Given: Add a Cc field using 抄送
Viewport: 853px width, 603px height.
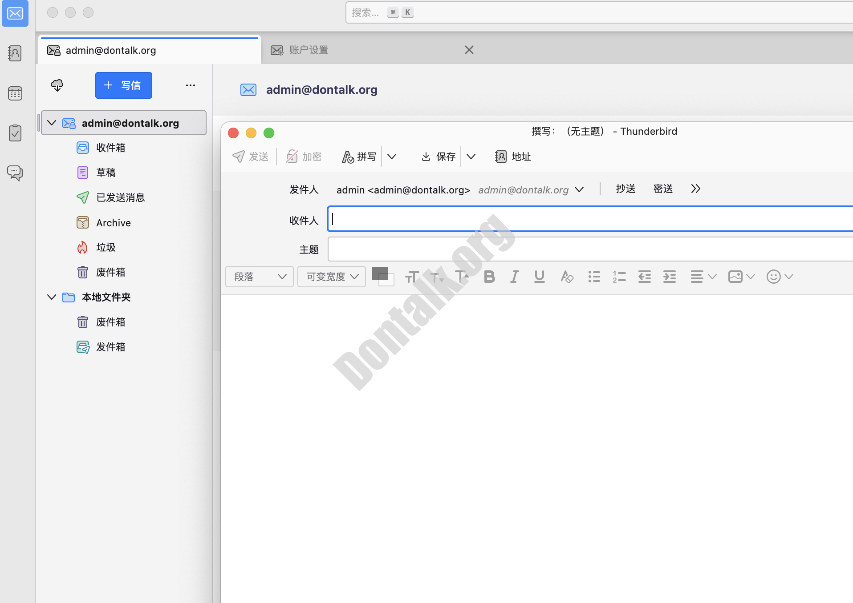Looking at the screenshot, I should point(625,189).
